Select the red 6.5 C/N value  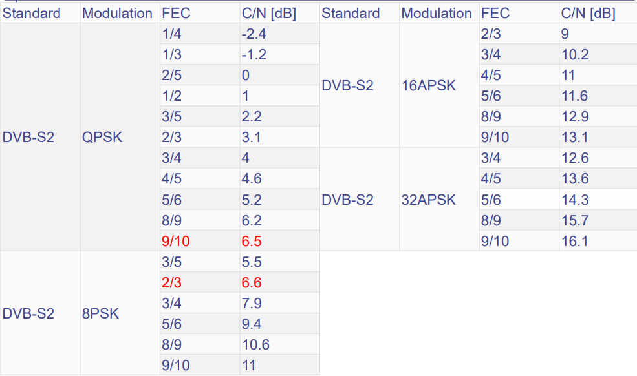click(x=252, y=241)
